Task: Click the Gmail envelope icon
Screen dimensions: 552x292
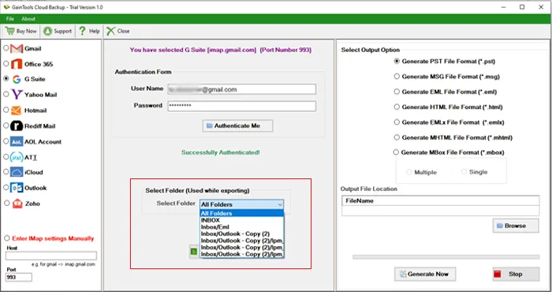Action: pyautogui.click(x=17, y=49)
